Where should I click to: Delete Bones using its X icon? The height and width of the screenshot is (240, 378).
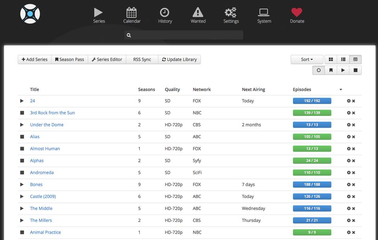click(x=354, y=185)
